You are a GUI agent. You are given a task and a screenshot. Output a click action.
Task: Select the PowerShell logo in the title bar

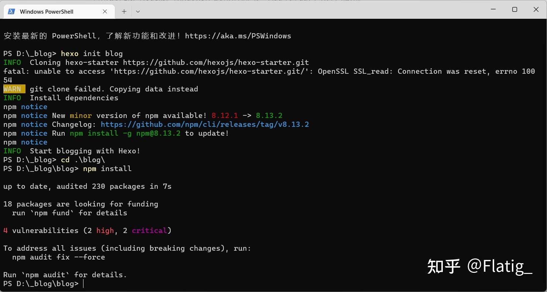pyautogui.click(x=11, y=11)
